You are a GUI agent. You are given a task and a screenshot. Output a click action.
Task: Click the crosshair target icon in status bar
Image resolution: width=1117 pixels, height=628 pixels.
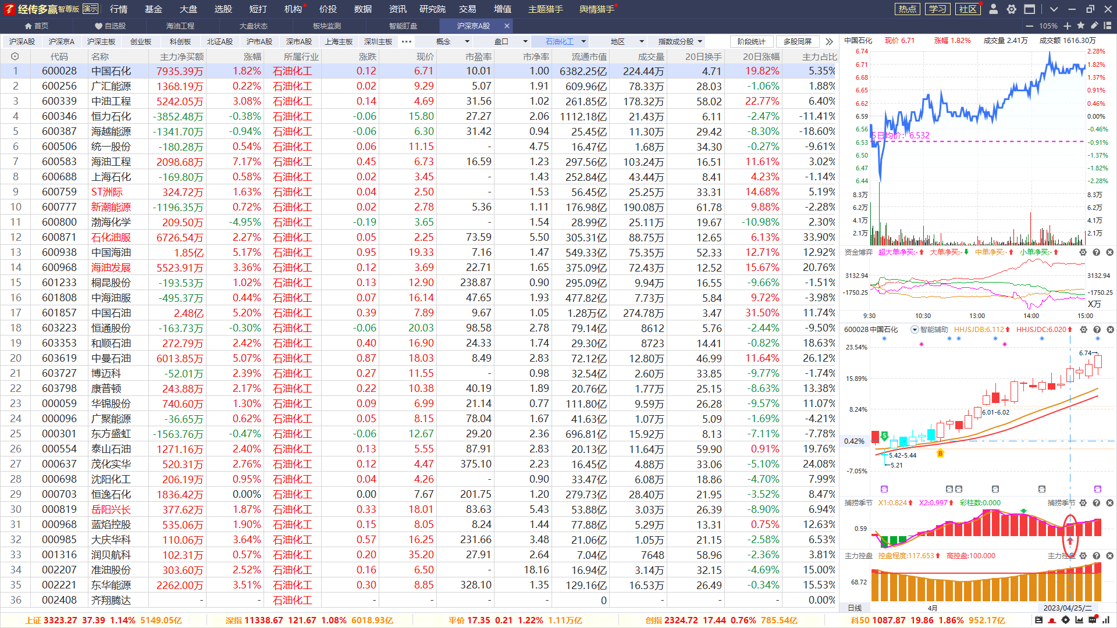[x=1066, y=620]
